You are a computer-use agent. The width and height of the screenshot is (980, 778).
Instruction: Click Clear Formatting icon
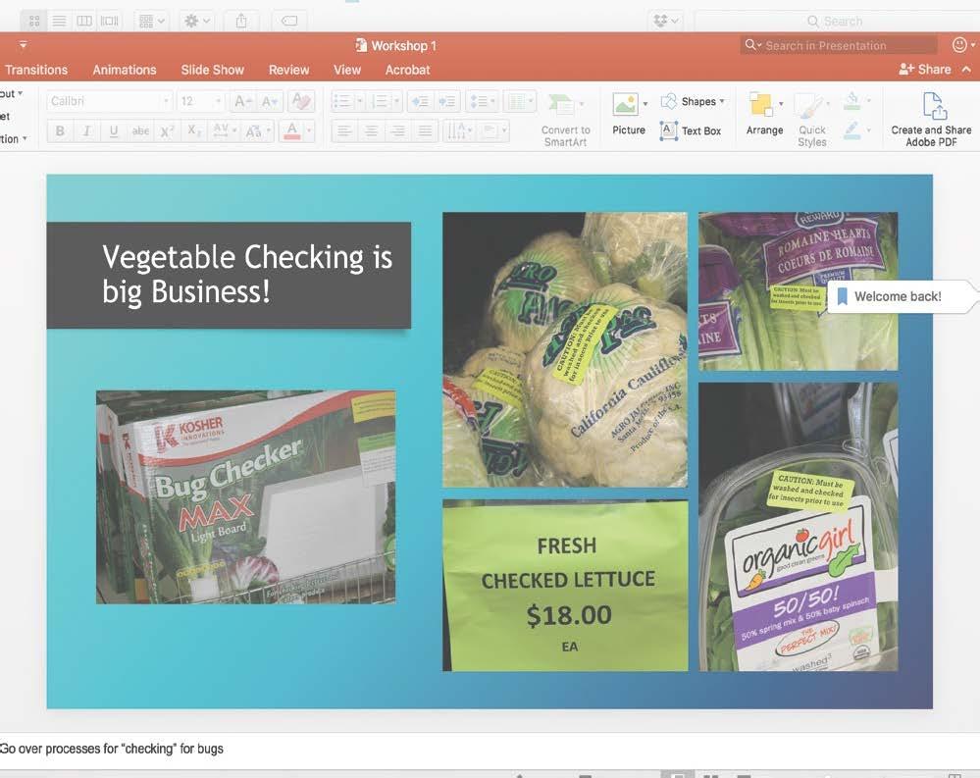point(301,101)
